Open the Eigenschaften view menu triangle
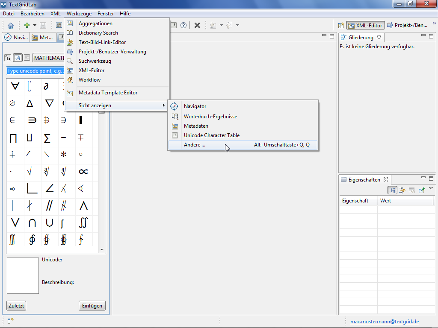The width and height of the screenshot is (438, 328). click(x=431, y=188)
